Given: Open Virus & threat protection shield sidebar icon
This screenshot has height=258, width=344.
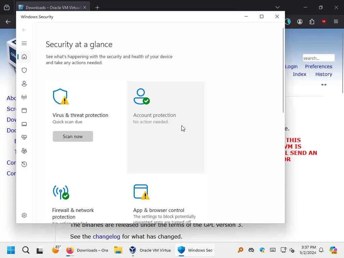Looking at the screenshot, I should [x=24, y=70].
